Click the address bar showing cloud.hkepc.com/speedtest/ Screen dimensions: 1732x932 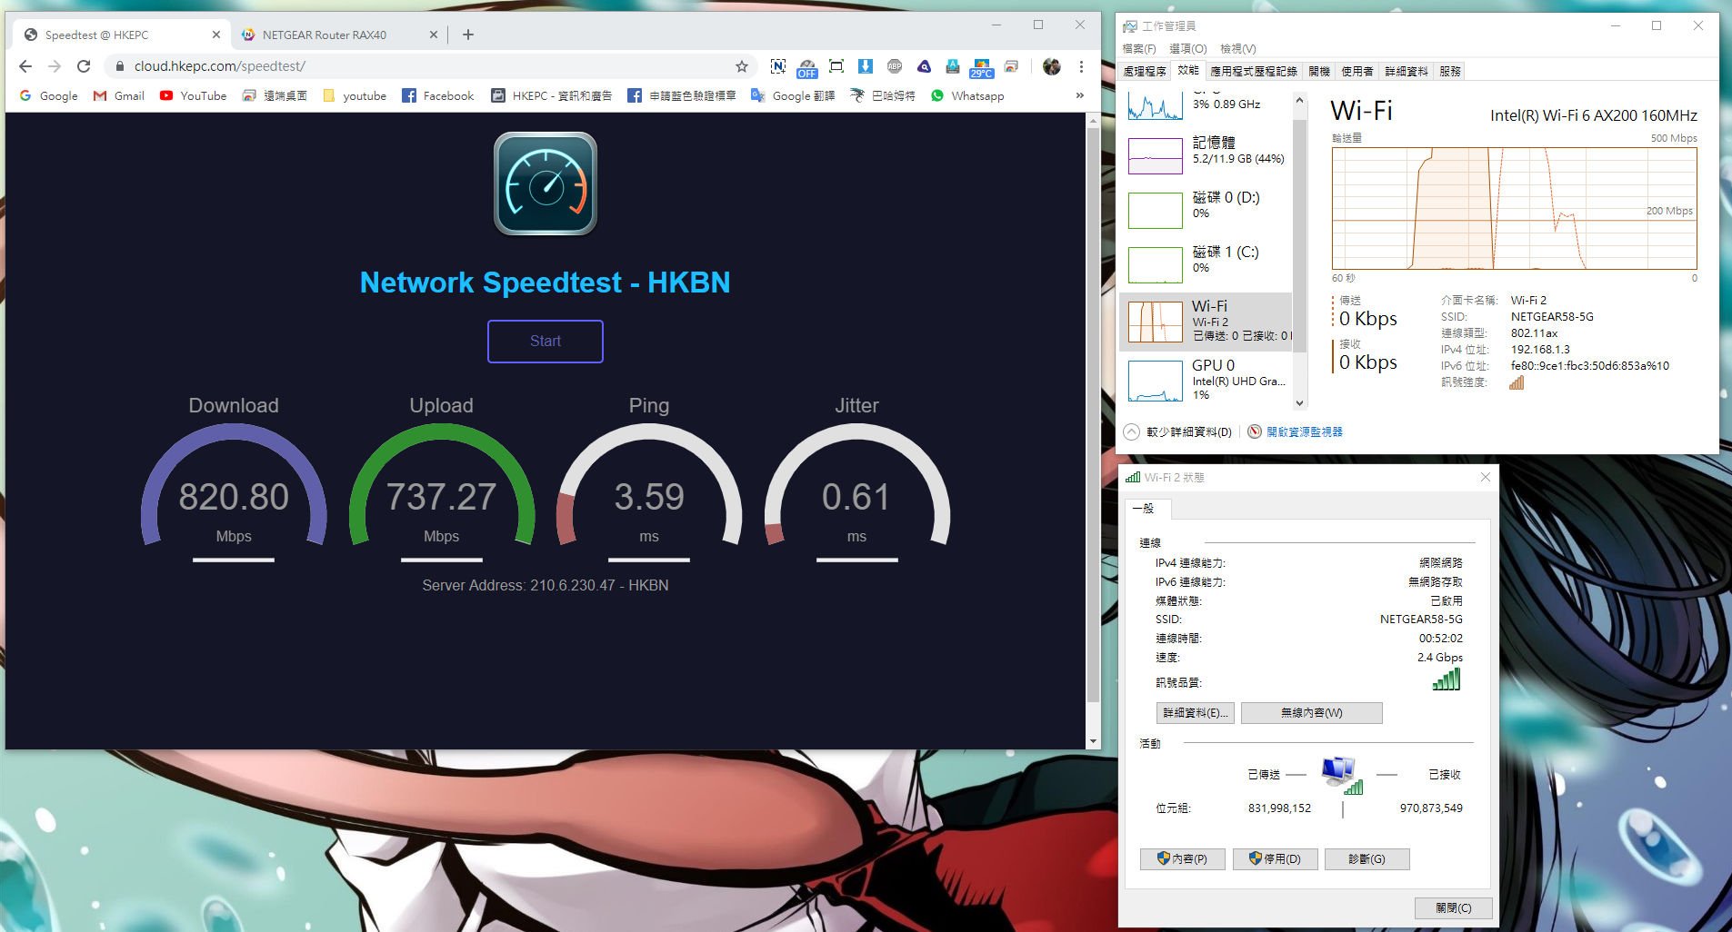427,66
